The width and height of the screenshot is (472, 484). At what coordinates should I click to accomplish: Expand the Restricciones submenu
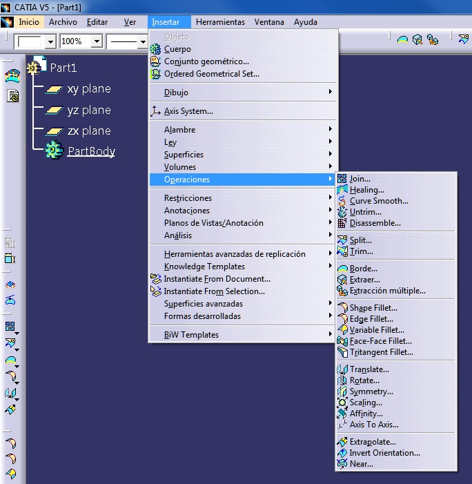(244, 198)
